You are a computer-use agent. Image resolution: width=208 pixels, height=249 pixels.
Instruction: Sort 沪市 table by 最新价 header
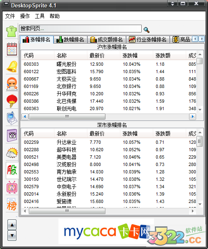[x=104, y=55]
